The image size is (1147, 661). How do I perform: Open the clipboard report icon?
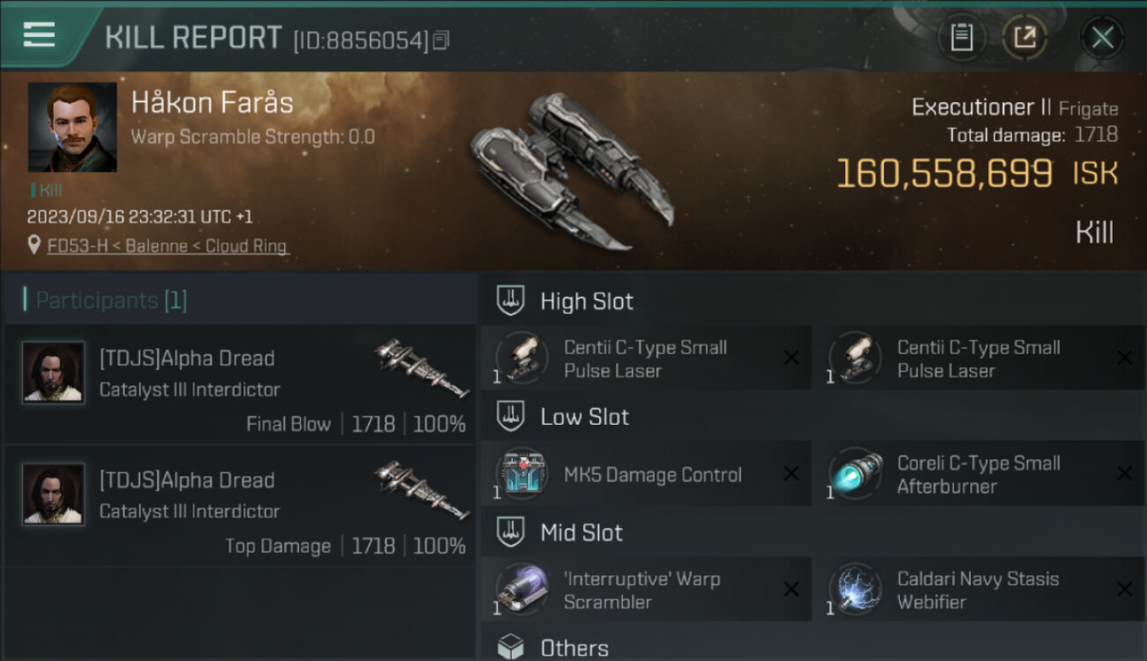[x=961, y=38]
